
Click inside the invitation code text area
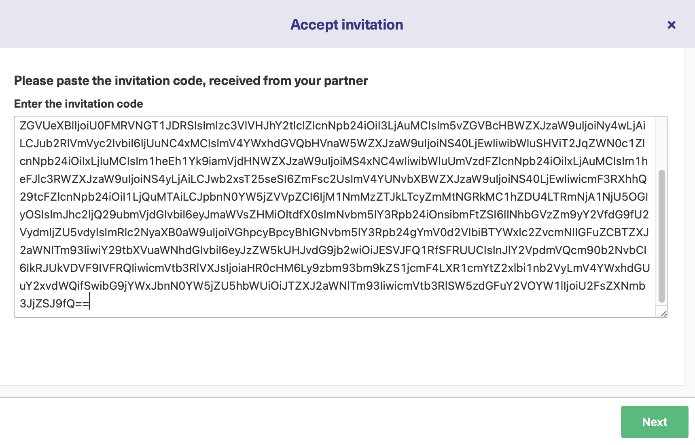point(341,217)
